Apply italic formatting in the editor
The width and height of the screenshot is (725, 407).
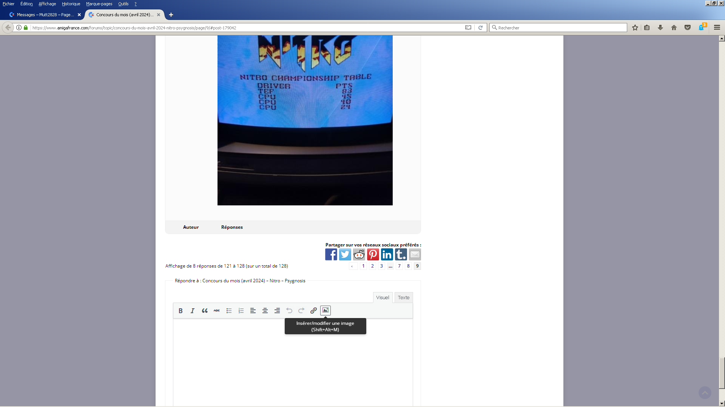coord(193,311)
